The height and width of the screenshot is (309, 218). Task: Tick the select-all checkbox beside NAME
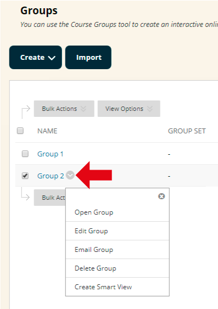click(20, 131)
